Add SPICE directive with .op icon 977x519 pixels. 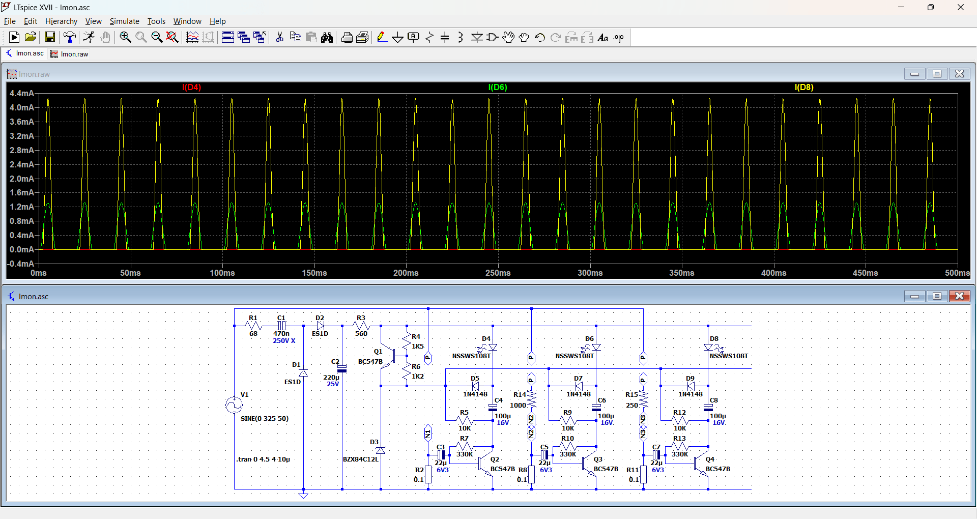coord(619,37)
